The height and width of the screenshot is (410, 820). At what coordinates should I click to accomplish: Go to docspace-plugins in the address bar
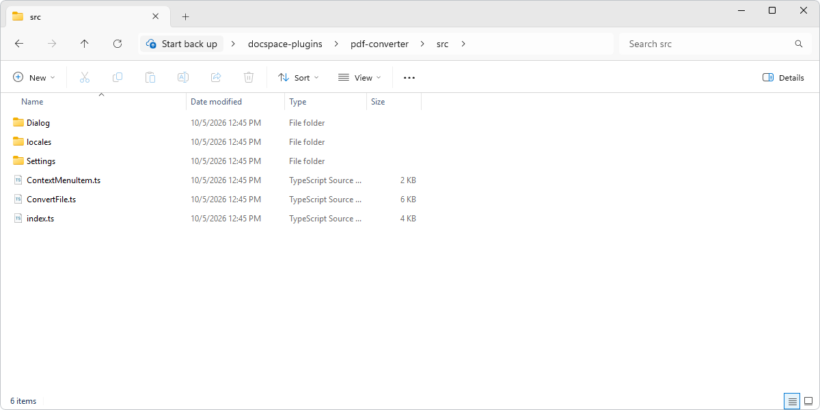pyautogui.click(x=285, y=44)
